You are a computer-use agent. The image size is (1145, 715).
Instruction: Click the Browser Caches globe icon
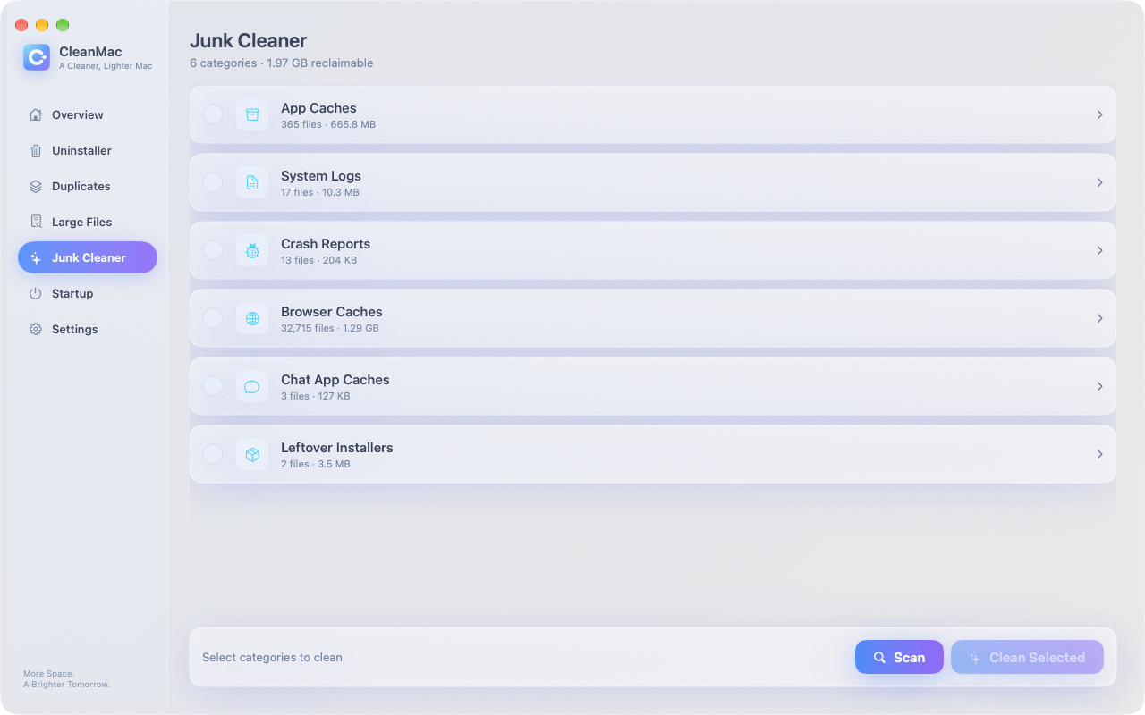click(252, 318)
